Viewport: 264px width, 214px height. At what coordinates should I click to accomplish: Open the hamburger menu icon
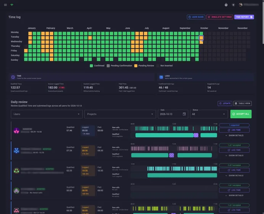tap(5, 5)
